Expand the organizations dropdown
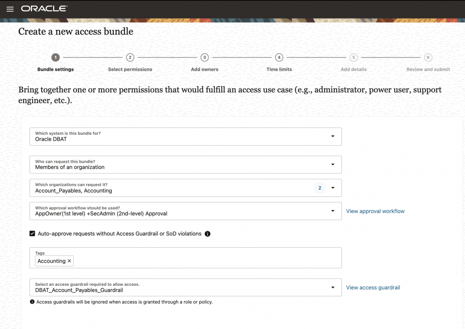 click(x=332, y=188)
